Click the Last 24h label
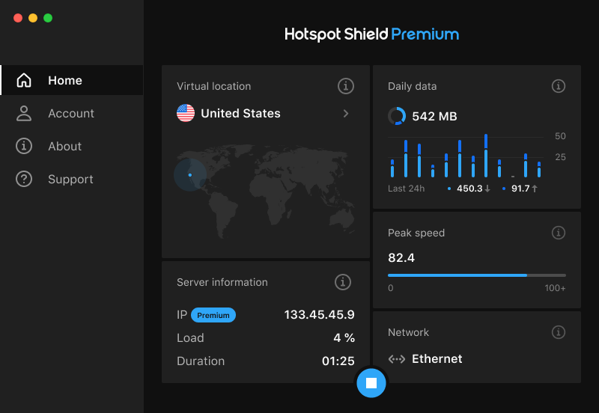This screenshot has width=599, height=413. [406, 189]
